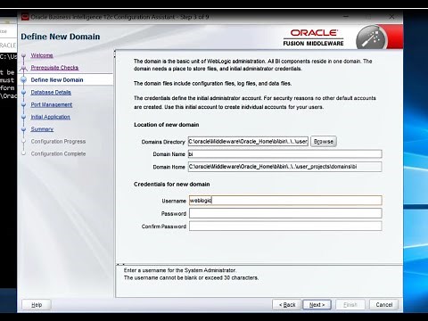The height and width of the screenshot is (321, 428).
Task: Open the Initial Application step
Action: pyautogui.click(x=51, y=117)
